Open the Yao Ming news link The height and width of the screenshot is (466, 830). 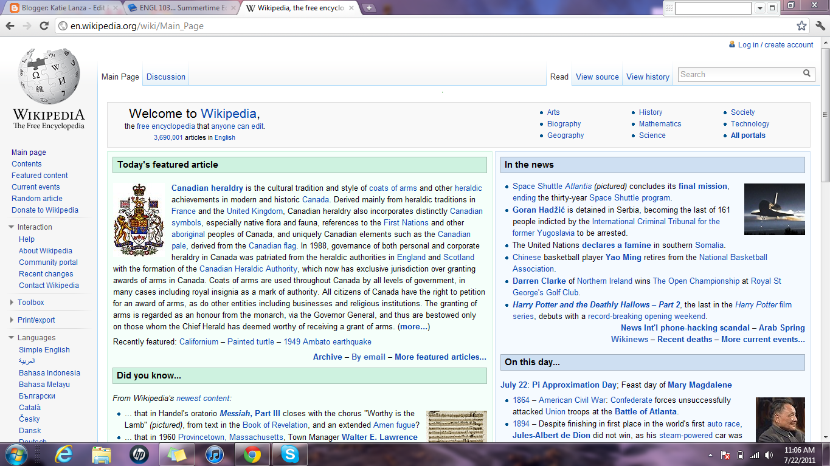pos(622,258)
